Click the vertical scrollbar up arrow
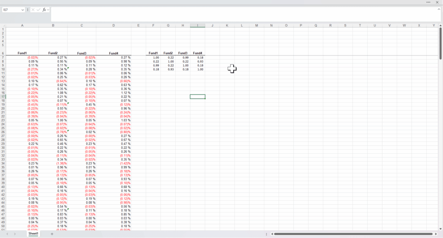 [x=440, y=26]
